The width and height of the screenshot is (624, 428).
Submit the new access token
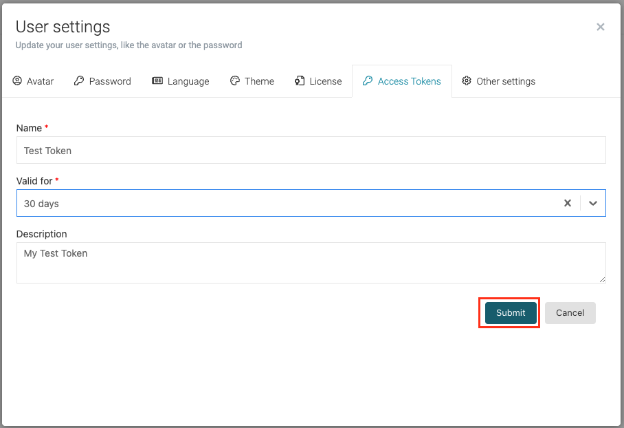click(x=511, y=312)
